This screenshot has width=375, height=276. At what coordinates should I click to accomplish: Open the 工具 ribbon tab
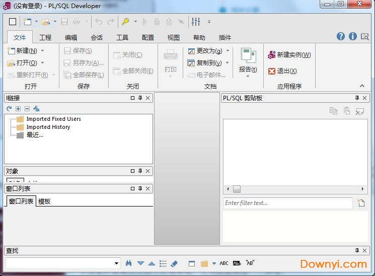click(x=122, y=37)
